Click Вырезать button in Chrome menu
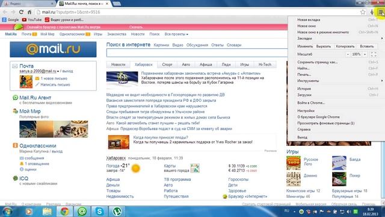This screenshot has height=217, width=385. click(x=324, y=46)
